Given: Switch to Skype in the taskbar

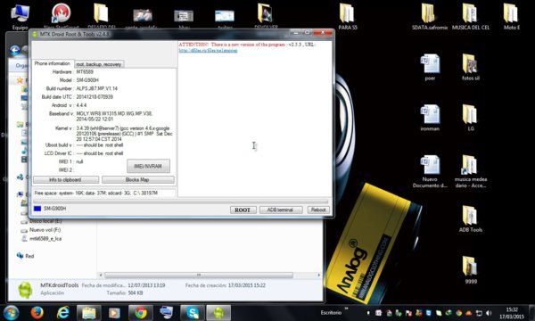Looking at the screenshot, I should 193,313.
